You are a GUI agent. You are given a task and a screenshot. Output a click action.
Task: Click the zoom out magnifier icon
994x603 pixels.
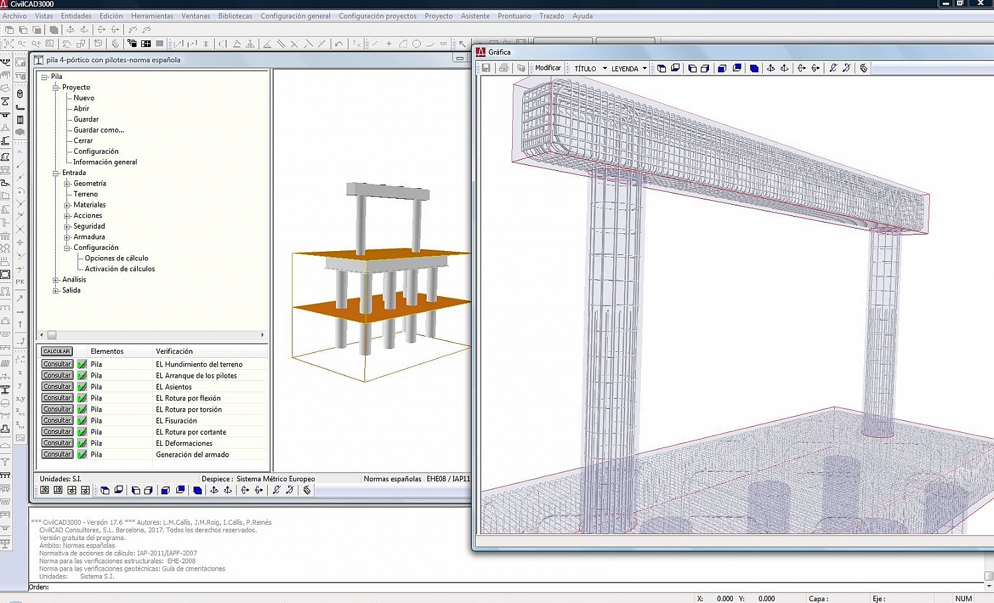(x=22, y=44)
